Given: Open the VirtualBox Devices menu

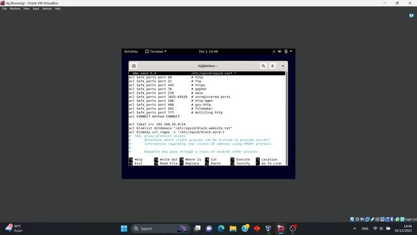Looking at the screenshot, I should pos(47,8).
